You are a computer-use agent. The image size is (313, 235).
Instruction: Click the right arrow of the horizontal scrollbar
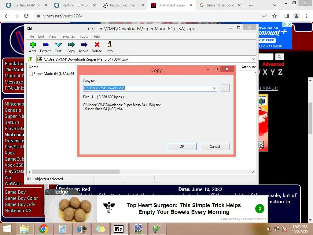(x=253, y=172)
